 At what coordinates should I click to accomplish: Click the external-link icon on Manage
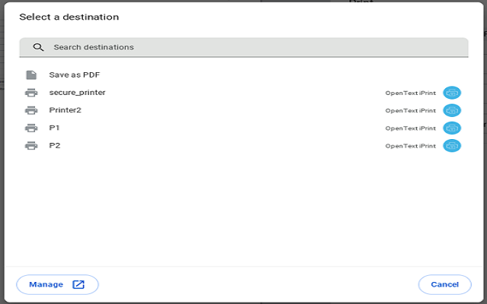78,285
